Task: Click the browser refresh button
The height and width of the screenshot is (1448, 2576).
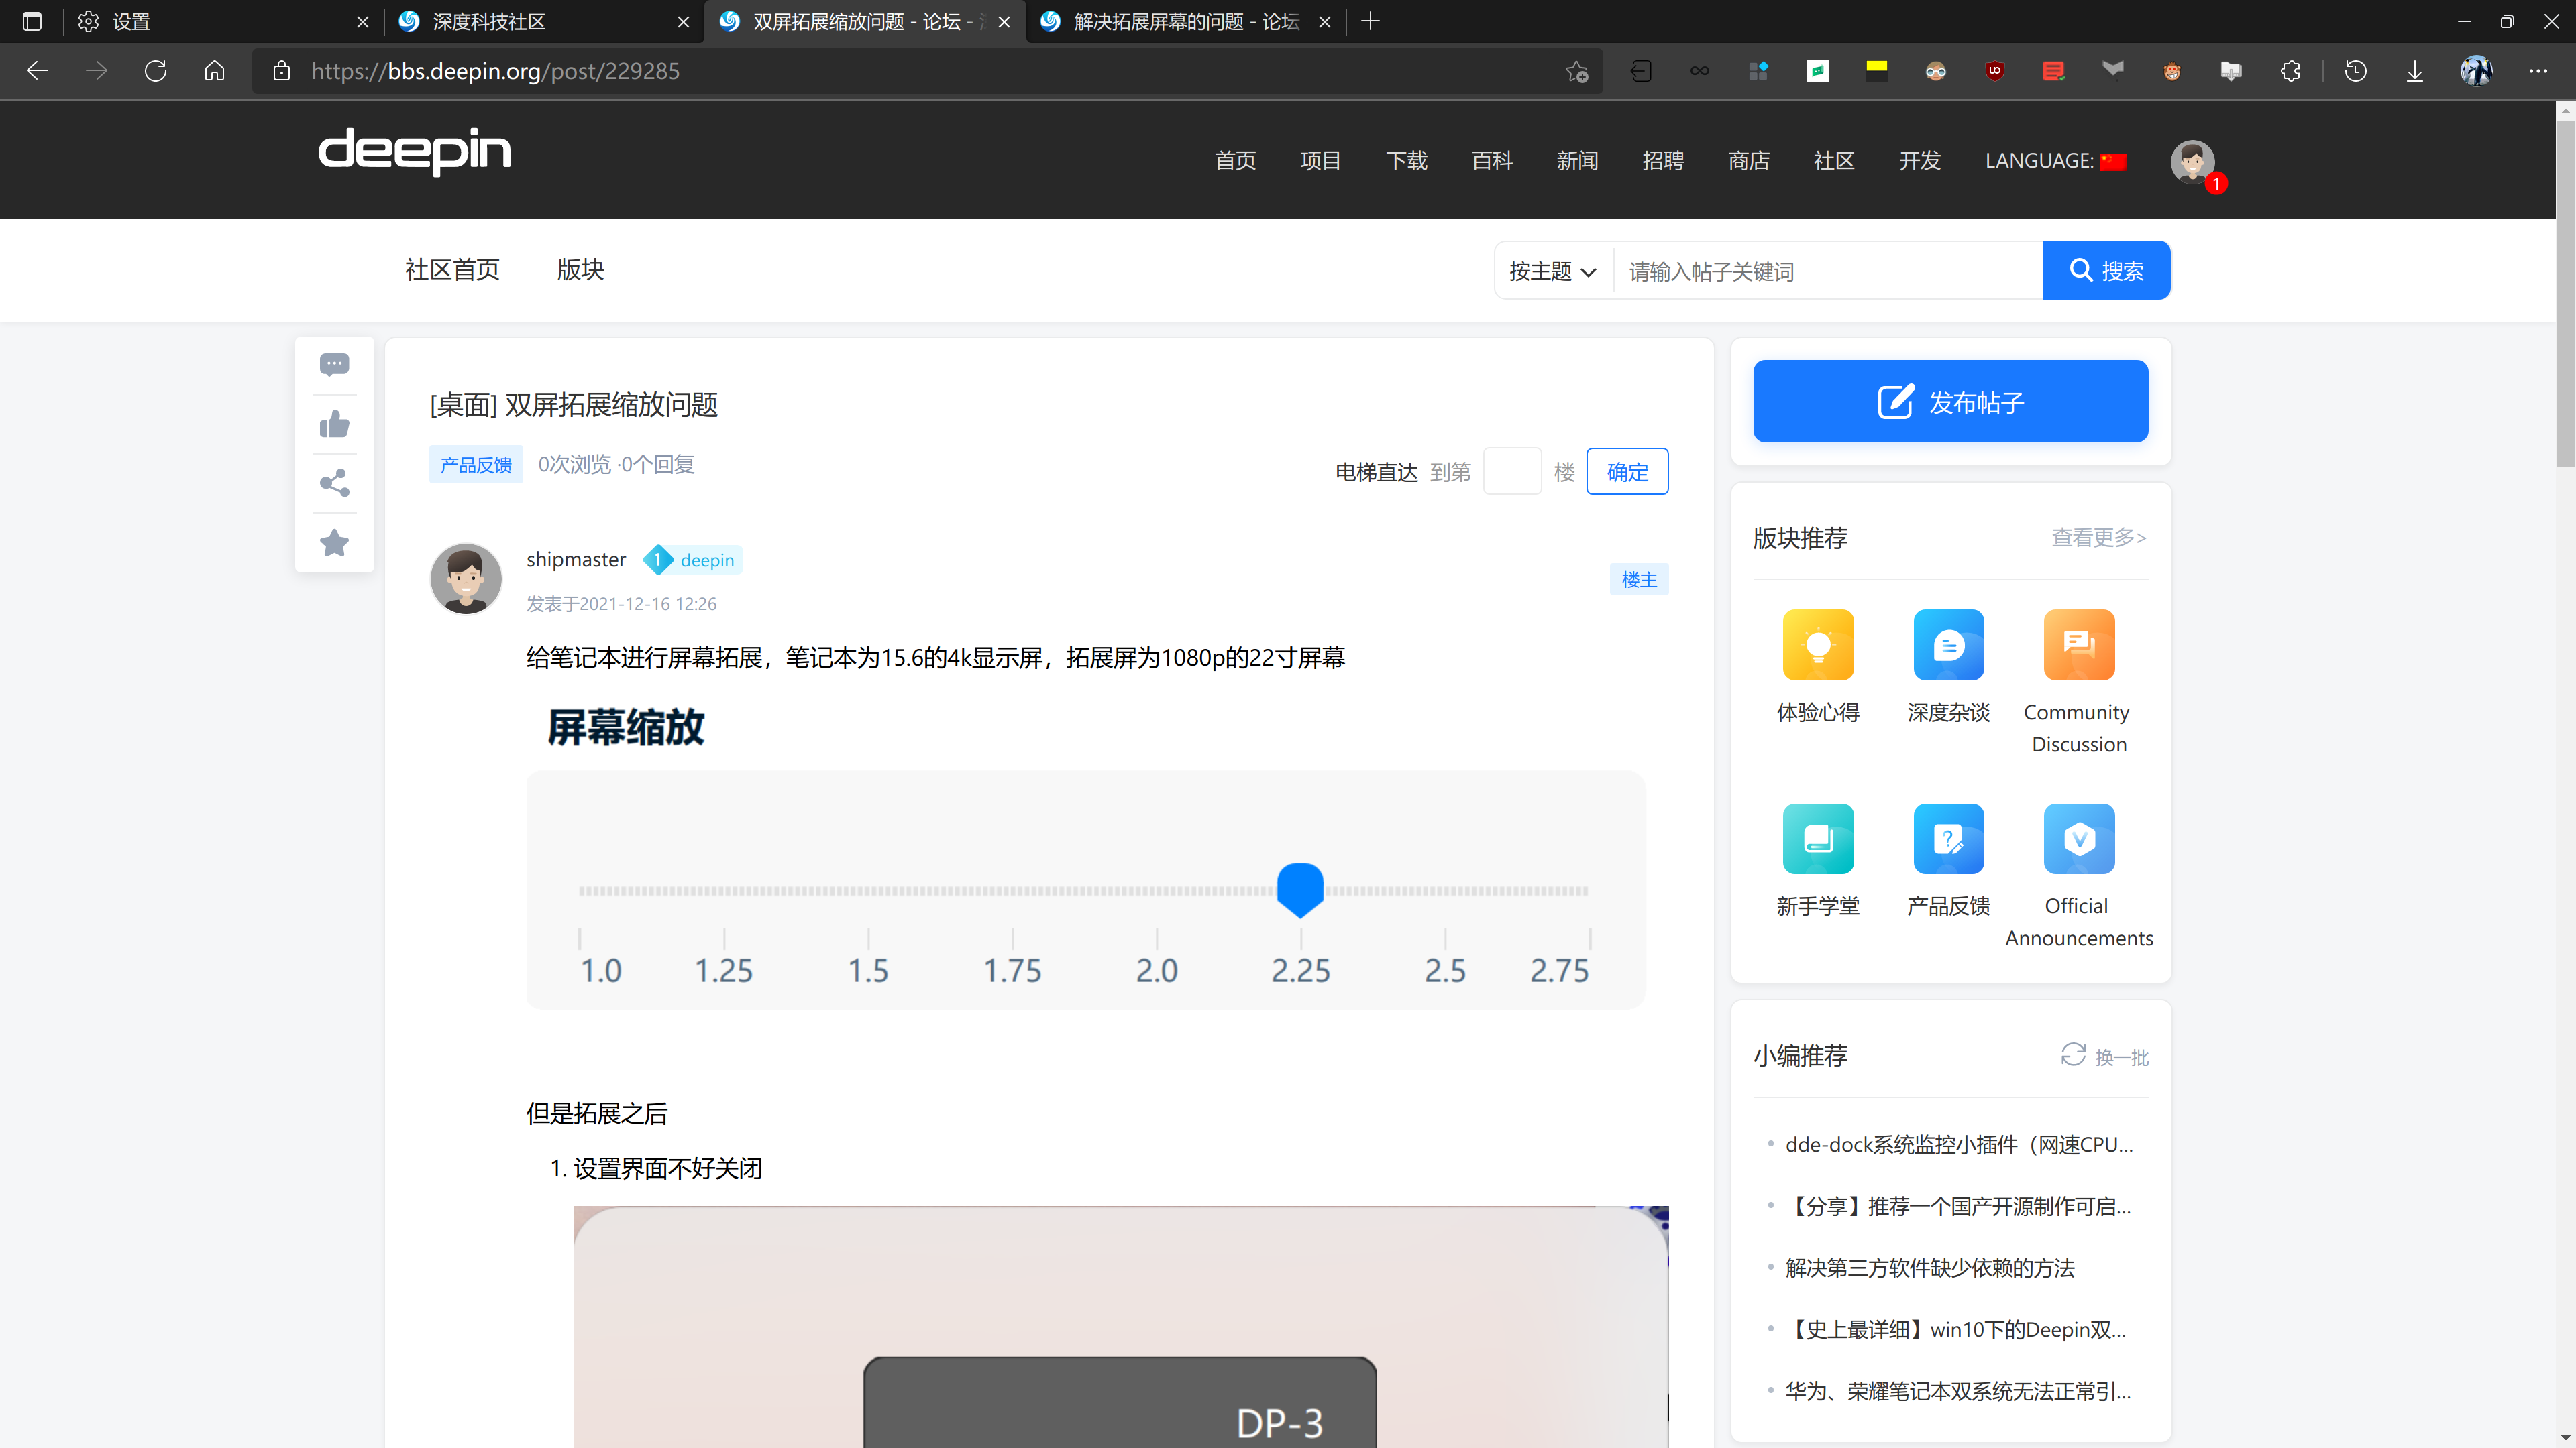Action: point(155,71)
